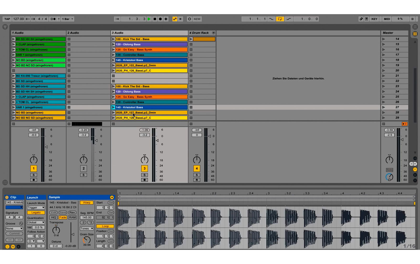
Task: Open the Groove Pool hot-swap icon
Action: coord(21,223)
